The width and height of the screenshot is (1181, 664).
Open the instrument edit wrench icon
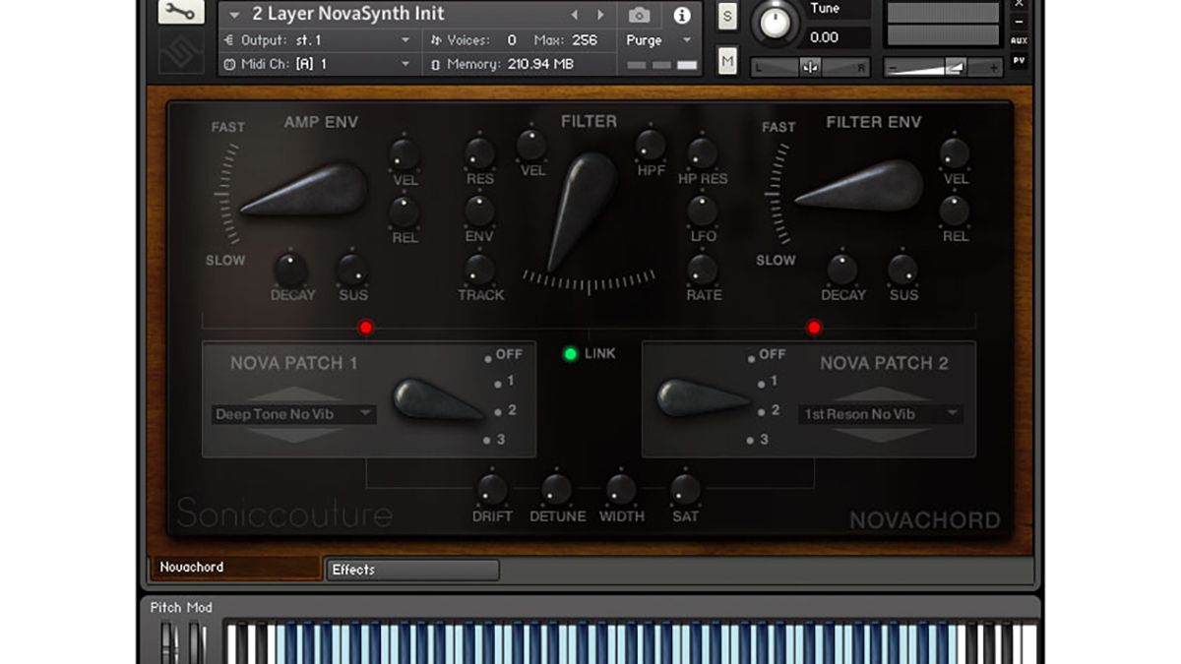(181, 13)
